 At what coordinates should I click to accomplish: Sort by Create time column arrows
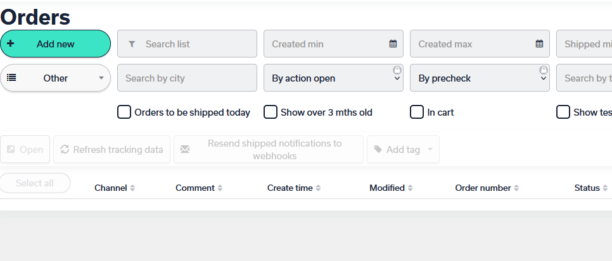(318, 188)
